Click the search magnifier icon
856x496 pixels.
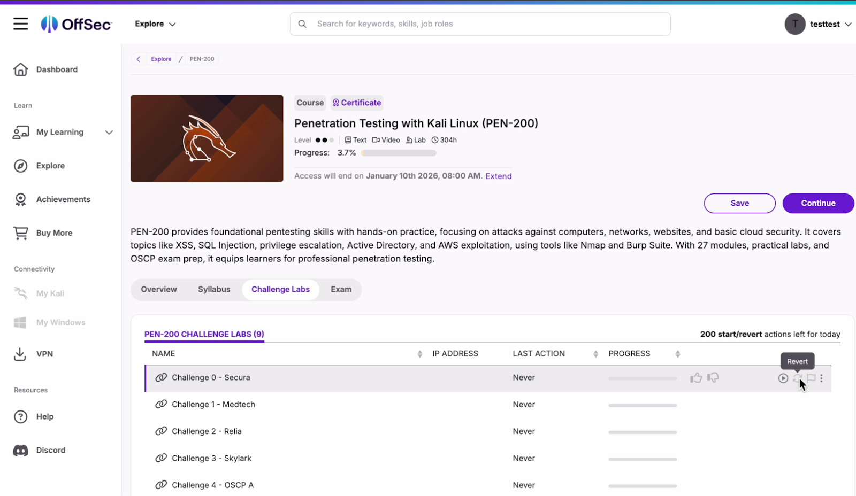pos(302,24)
